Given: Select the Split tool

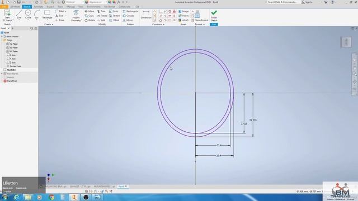Looking at the screenshot, I should click(101, 20).
